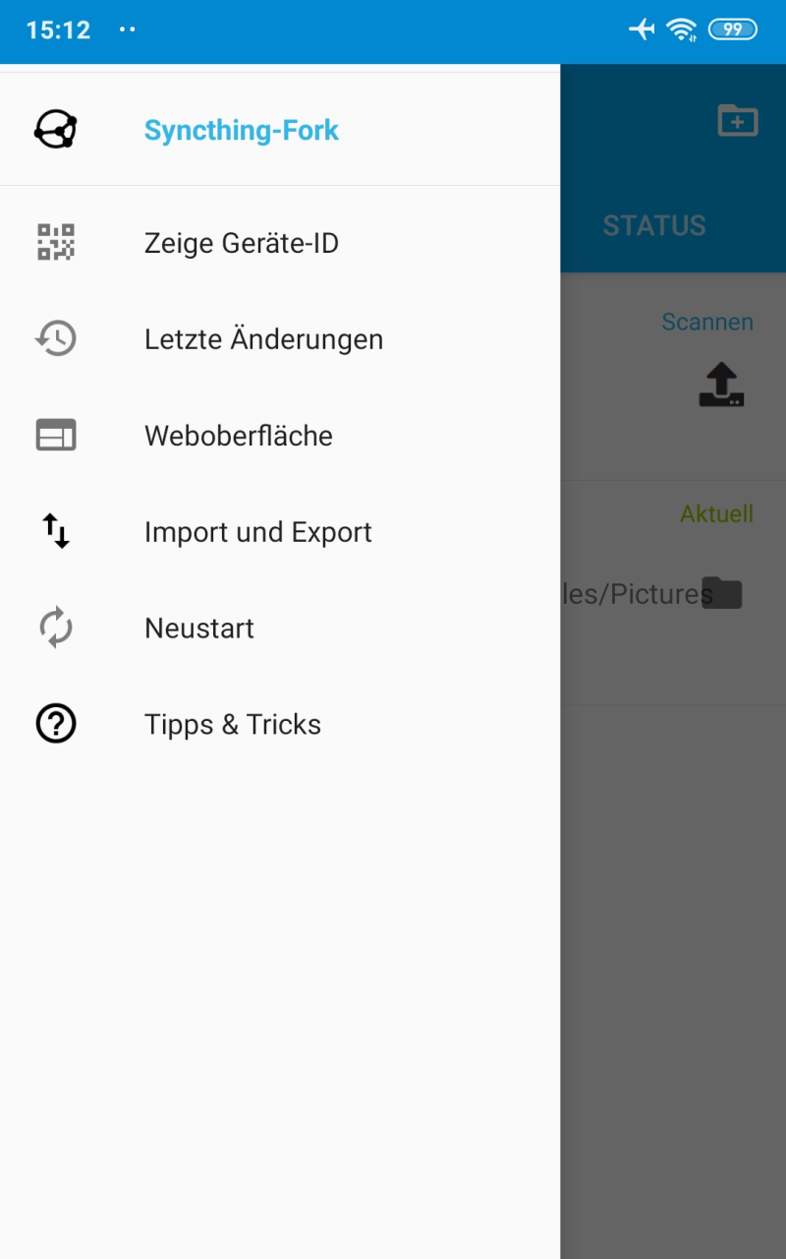
Task: Click the circular restart arrows icon
Action: (x=56, y=628)
